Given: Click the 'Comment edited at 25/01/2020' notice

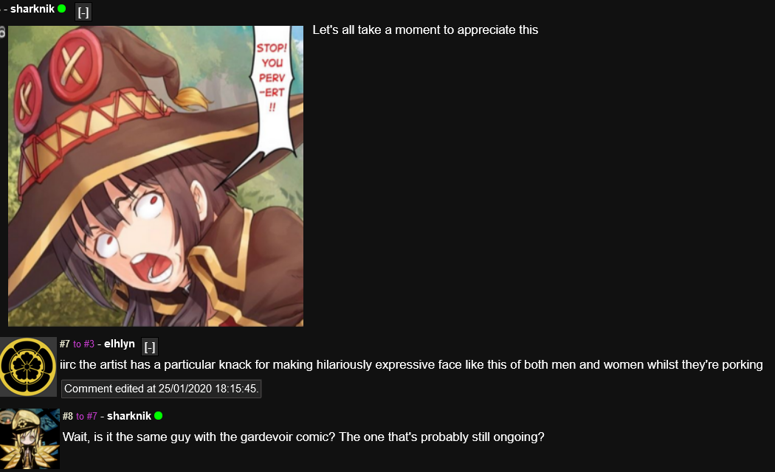Looking at the screenshot, I should pyautogui.click(x=161, y=389).
